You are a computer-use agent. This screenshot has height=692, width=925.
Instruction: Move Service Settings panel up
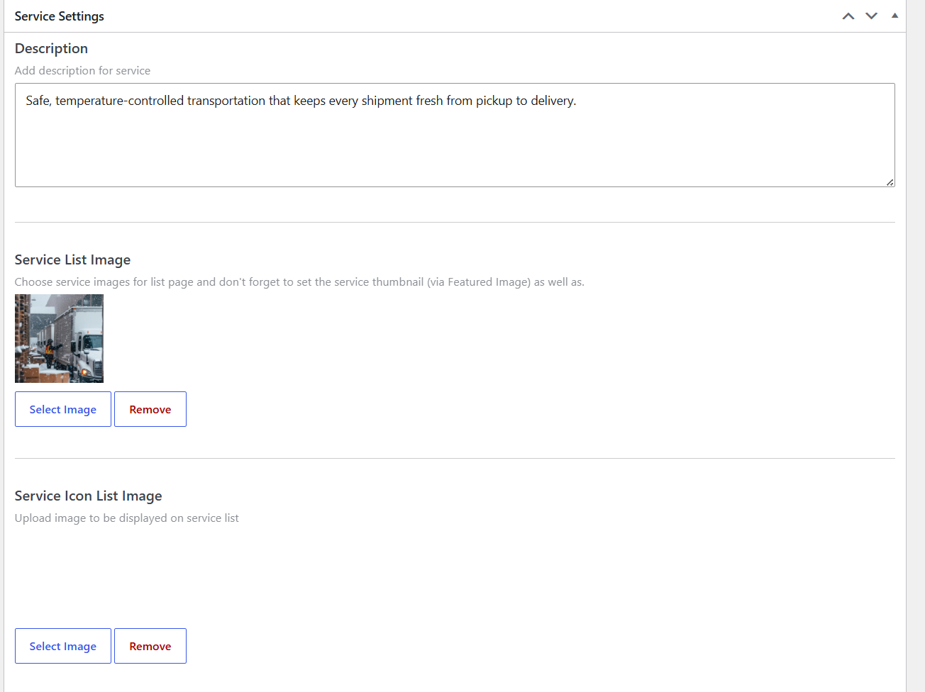848,16
